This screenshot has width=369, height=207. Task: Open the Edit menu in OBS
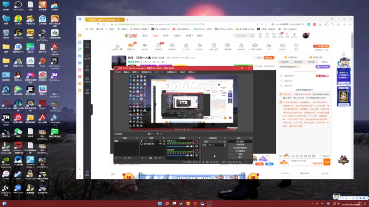(126, 72)
